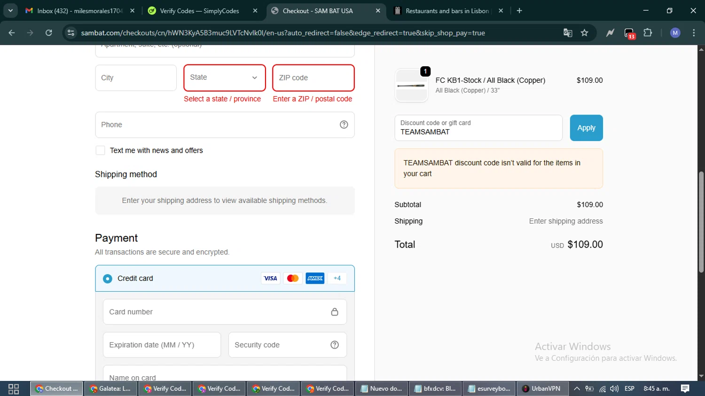Switch to Restaurants and bars in Lisbon tab
The image size is (705, 396).
[447, 11]
